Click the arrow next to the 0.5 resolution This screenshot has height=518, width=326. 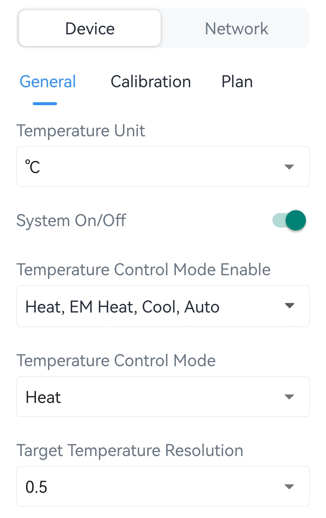[x=289, y=487]
